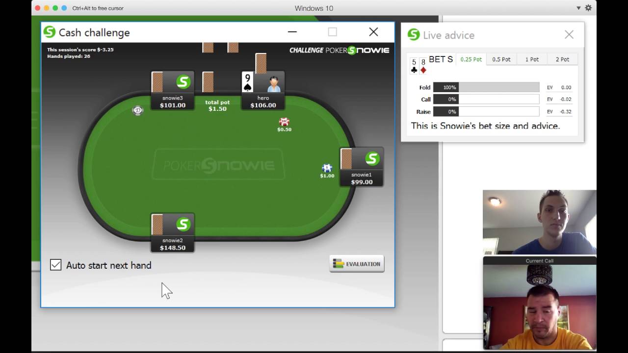The image size is (628, 353).
Task: Click the Call EV value -0.02
Action: click(565, 99)
